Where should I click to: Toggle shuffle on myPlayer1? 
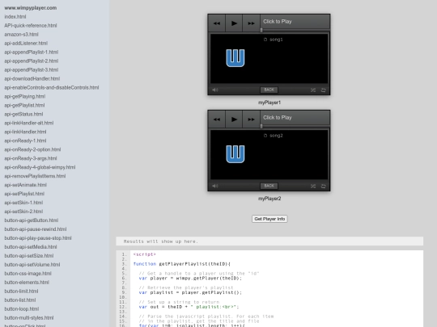click(x=313, y=90)
